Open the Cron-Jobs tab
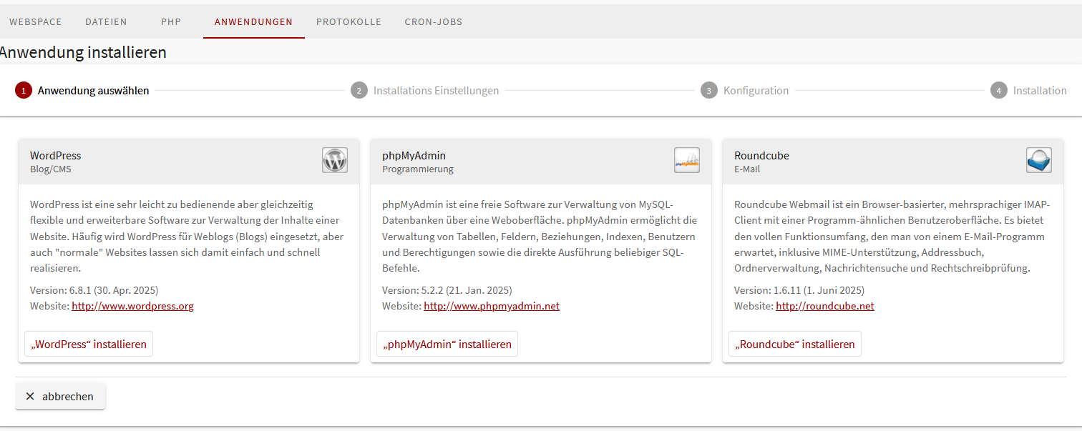Screen dimensions: 1082x431 (x=433, y=22)
